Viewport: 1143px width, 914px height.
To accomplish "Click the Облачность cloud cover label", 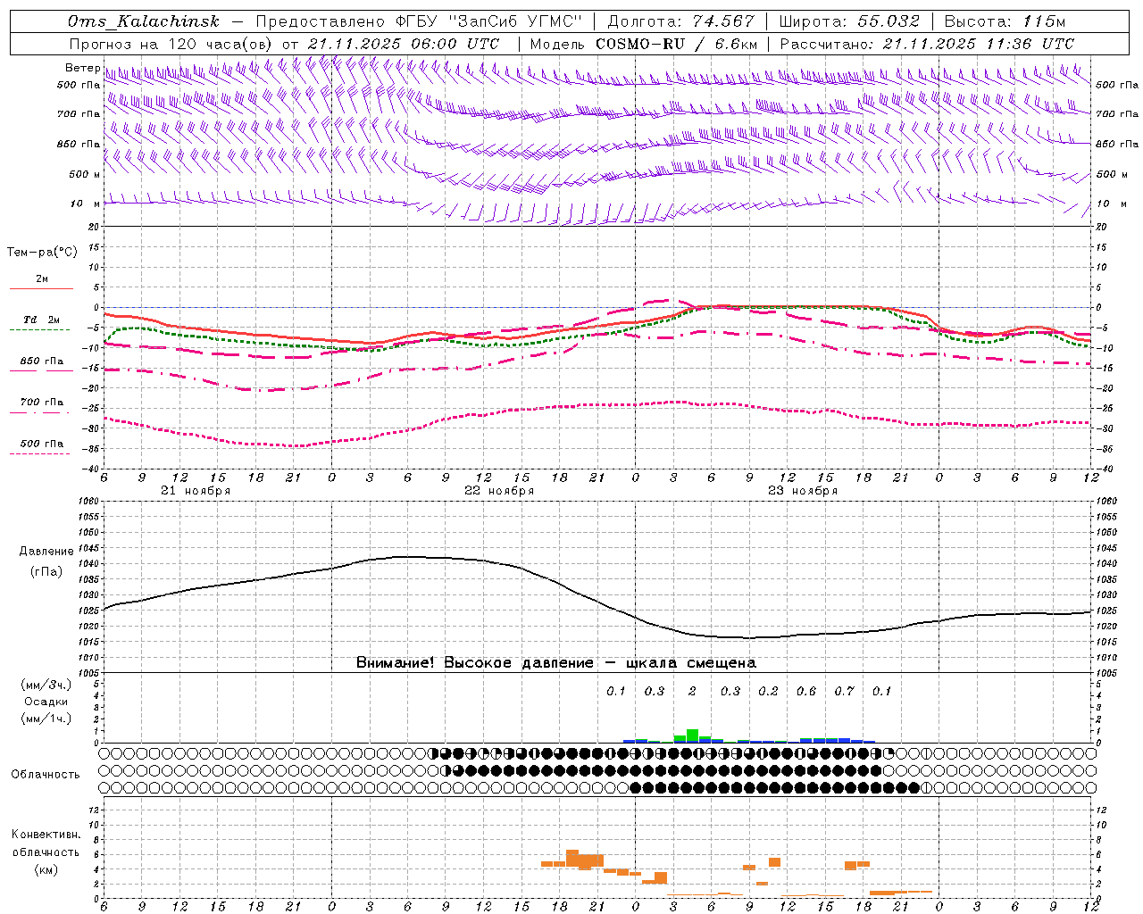I will 46,774.
